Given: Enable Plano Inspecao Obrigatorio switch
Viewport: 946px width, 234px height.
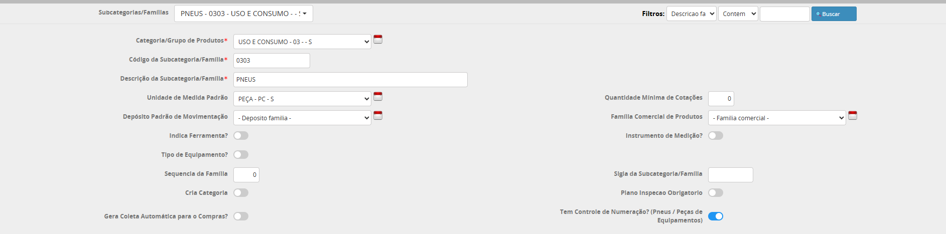Looking at the screenshot, I should (715, 193).
